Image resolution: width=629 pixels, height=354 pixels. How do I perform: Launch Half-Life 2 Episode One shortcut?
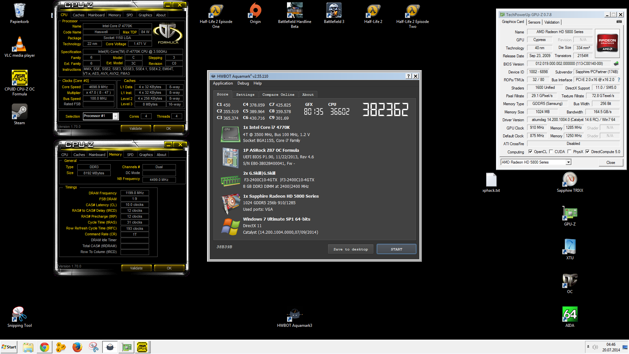(x=216, y=16)
